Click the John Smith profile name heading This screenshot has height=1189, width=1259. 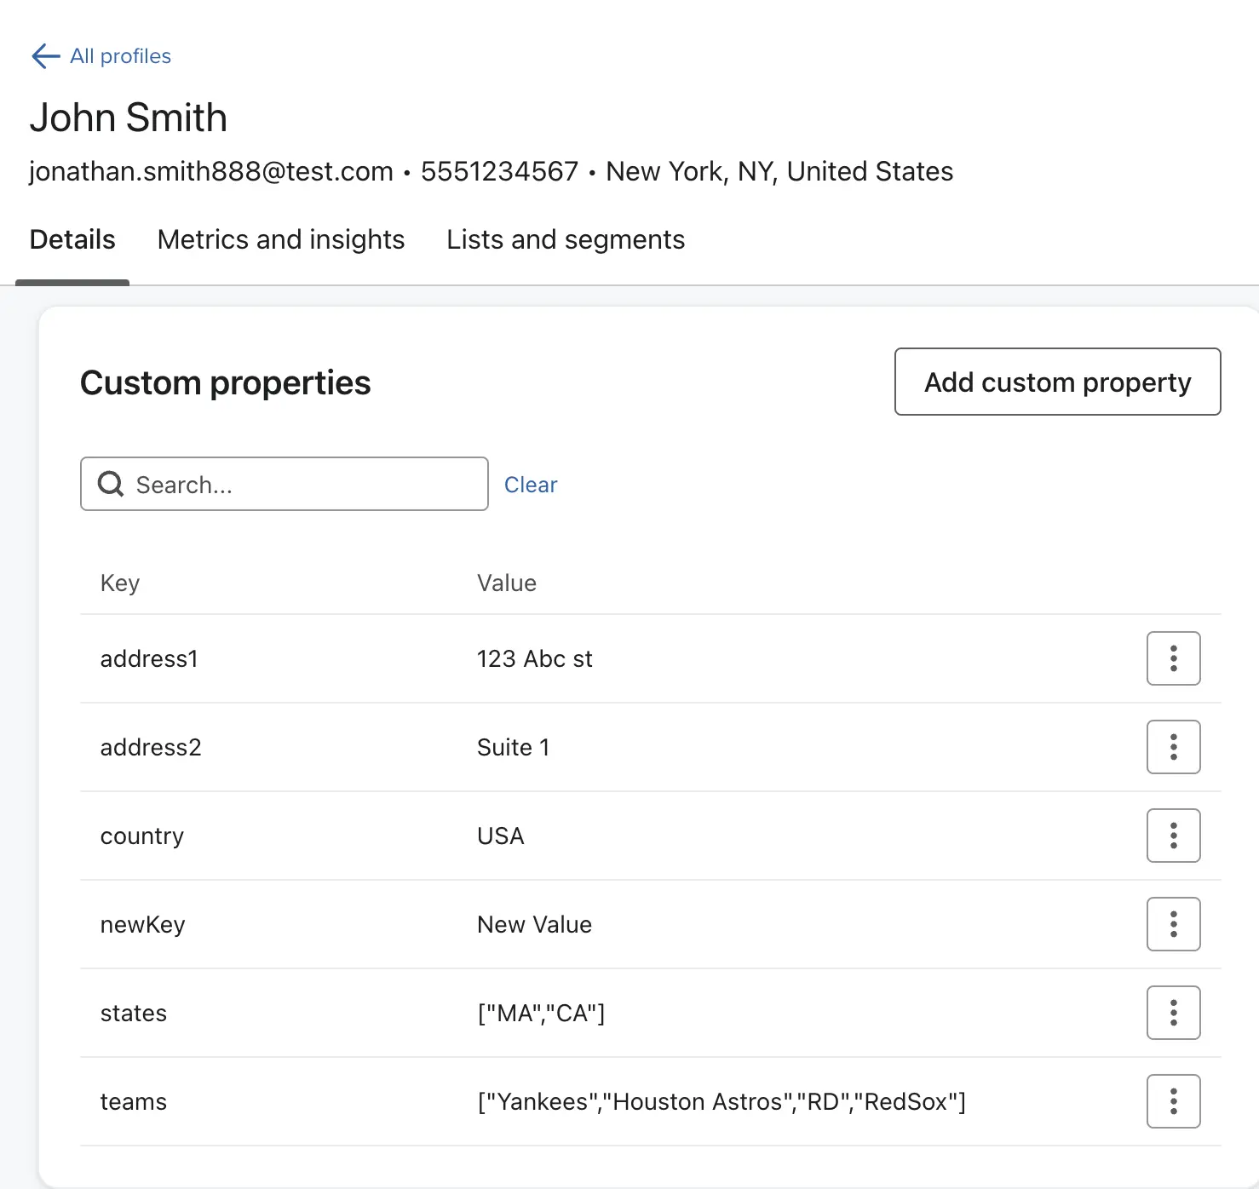point(129,118)
